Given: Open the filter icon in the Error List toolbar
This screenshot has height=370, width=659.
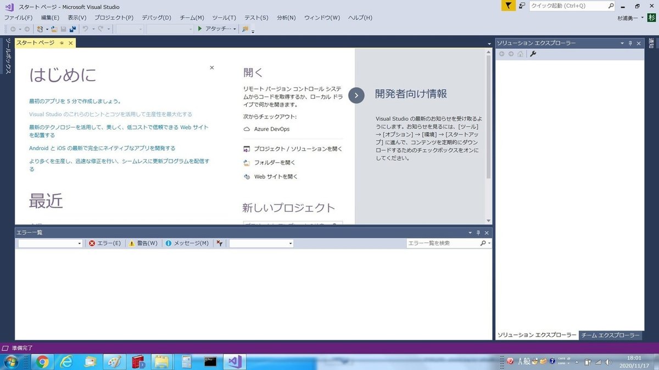Looking at the screenshot, I should tap(219, 243).
